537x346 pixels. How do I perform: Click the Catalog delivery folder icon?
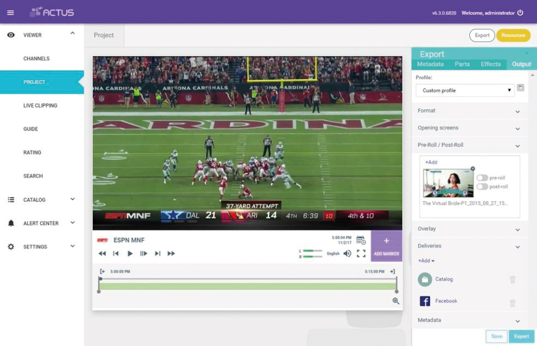coord(425,279)
